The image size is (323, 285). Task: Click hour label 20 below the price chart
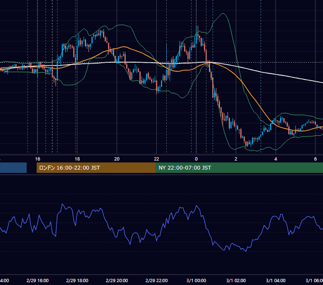(x=117, y=159)
